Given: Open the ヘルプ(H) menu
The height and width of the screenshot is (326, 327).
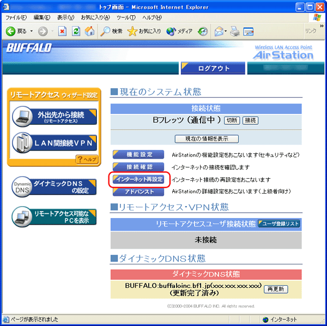Looking at the screenshot, I should point(152,17).
